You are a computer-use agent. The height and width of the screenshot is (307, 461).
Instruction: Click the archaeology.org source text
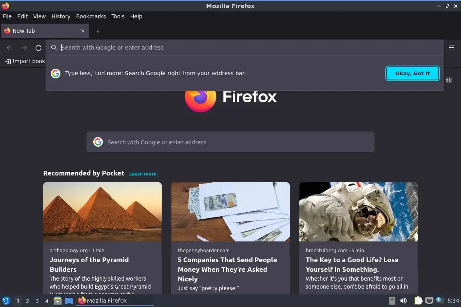pos(68,251)
